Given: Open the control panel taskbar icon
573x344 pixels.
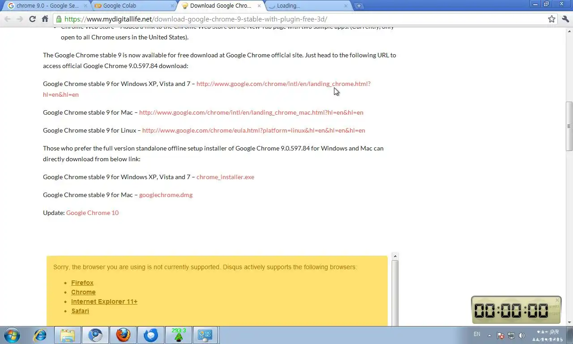Looking at the screenshot, I should (x=206, y=335).
